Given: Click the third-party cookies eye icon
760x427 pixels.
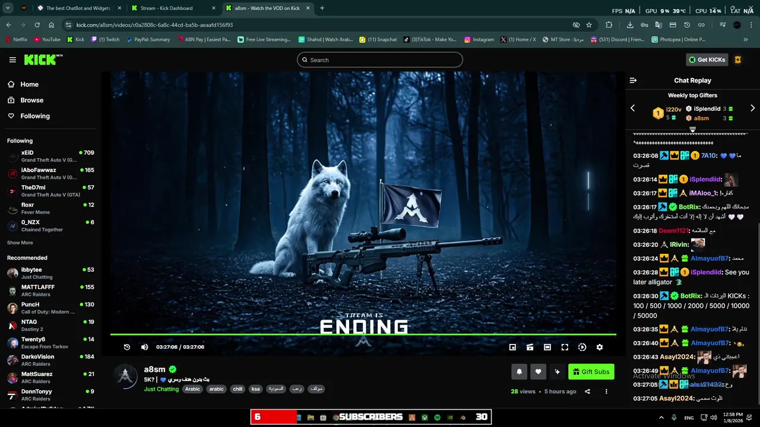Looking at the screenshot, I should [576, 25].
